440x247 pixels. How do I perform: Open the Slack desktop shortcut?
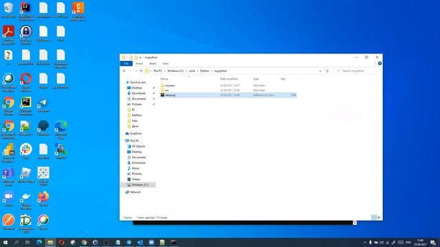(x=26, y=150)
